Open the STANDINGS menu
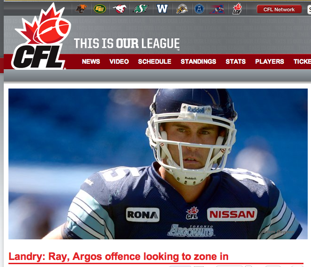311x267 pixels. [x=198, y=61]
